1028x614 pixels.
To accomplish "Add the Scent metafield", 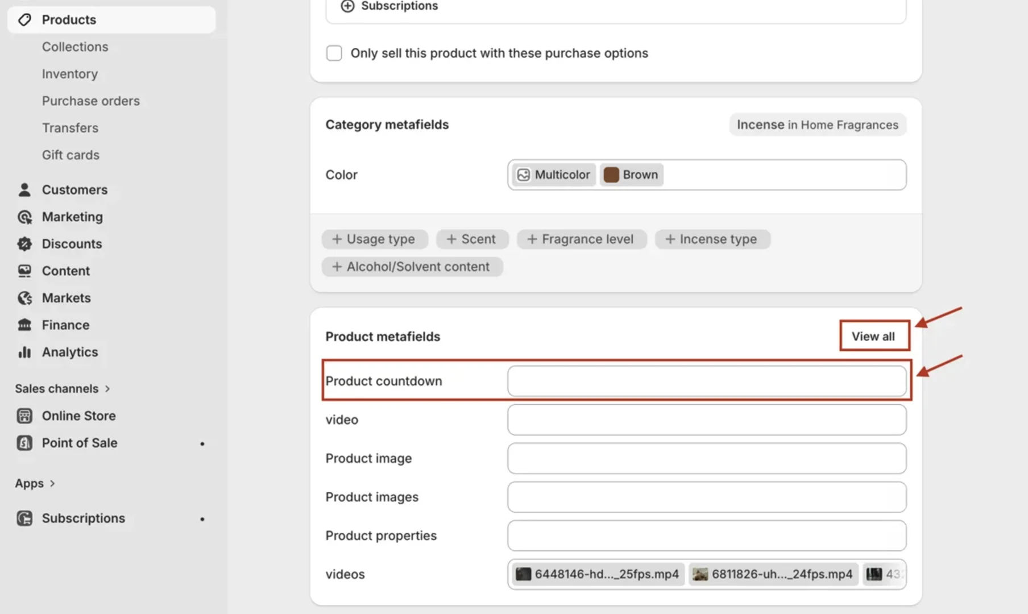I will click(x=472, y=239).
